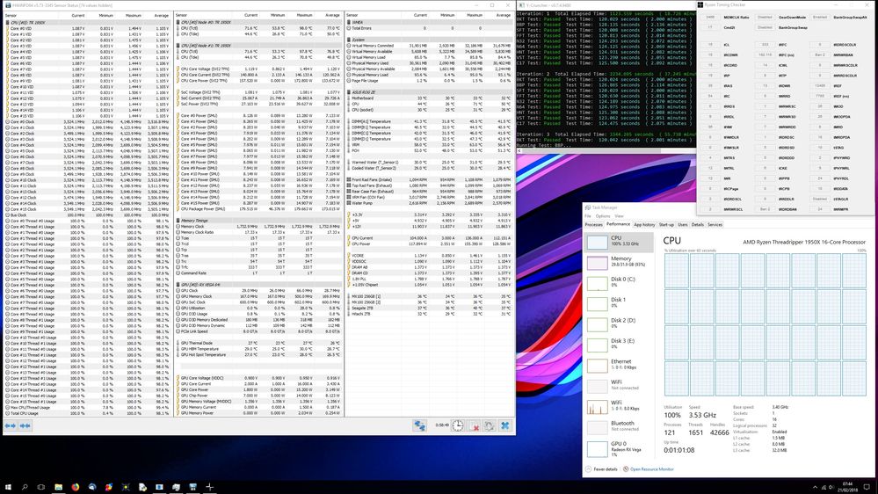Open the Task Manager File menu
This screenshot has width=878, height=494.
coord(588,216)
